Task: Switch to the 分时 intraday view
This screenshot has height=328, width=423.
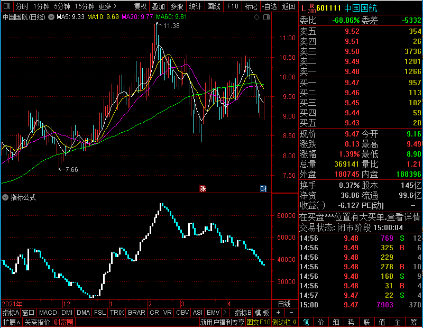Action: pyautogui.click(x=22, y=6)
